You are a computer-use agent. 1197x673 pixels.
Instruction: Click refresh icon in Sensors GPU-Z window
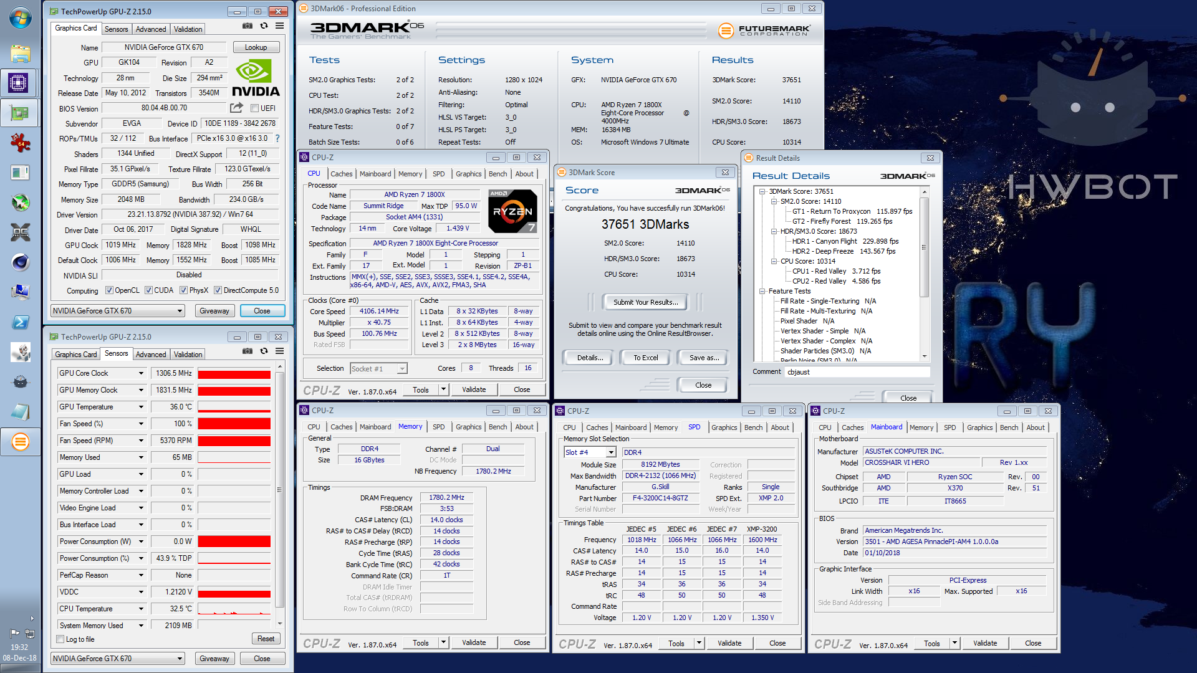(x=264, y=351)
